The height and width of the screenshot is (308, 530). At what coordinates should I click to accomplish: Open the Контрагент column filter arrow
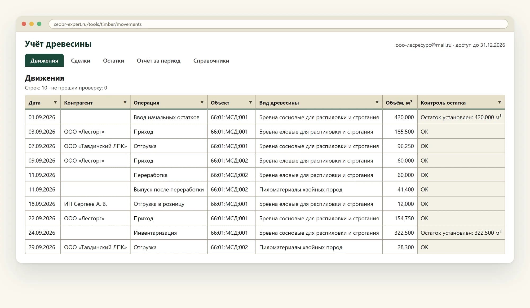(x=125, y=102)
